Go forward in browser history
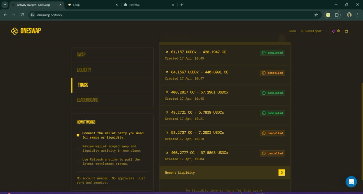The height and width of the screenshot is (194, 363). [14, 15]
